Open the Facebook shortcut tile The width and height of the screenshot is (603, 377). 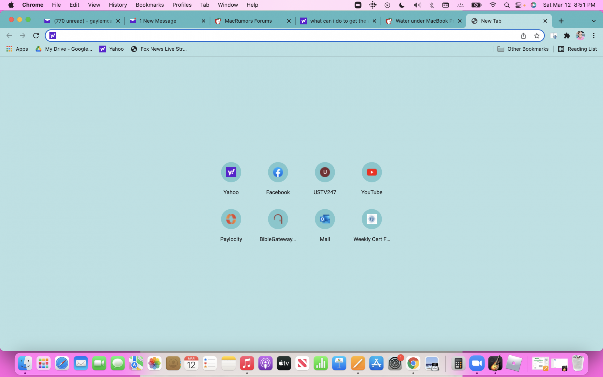click(278, 173)
